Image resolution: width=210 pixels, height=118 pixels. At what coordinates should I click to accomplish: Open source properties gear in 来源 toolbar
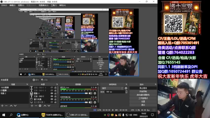pos(40,106)
